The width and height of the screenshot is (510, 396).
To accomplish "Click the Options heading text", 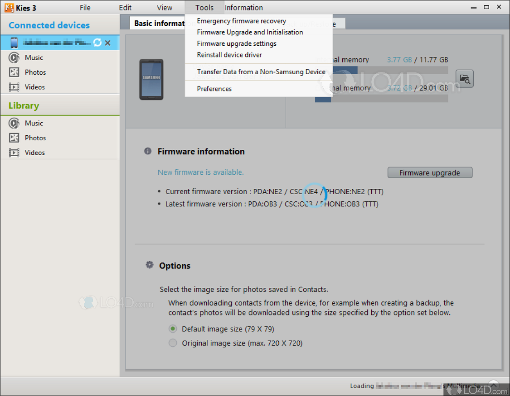I will [175, 266].
